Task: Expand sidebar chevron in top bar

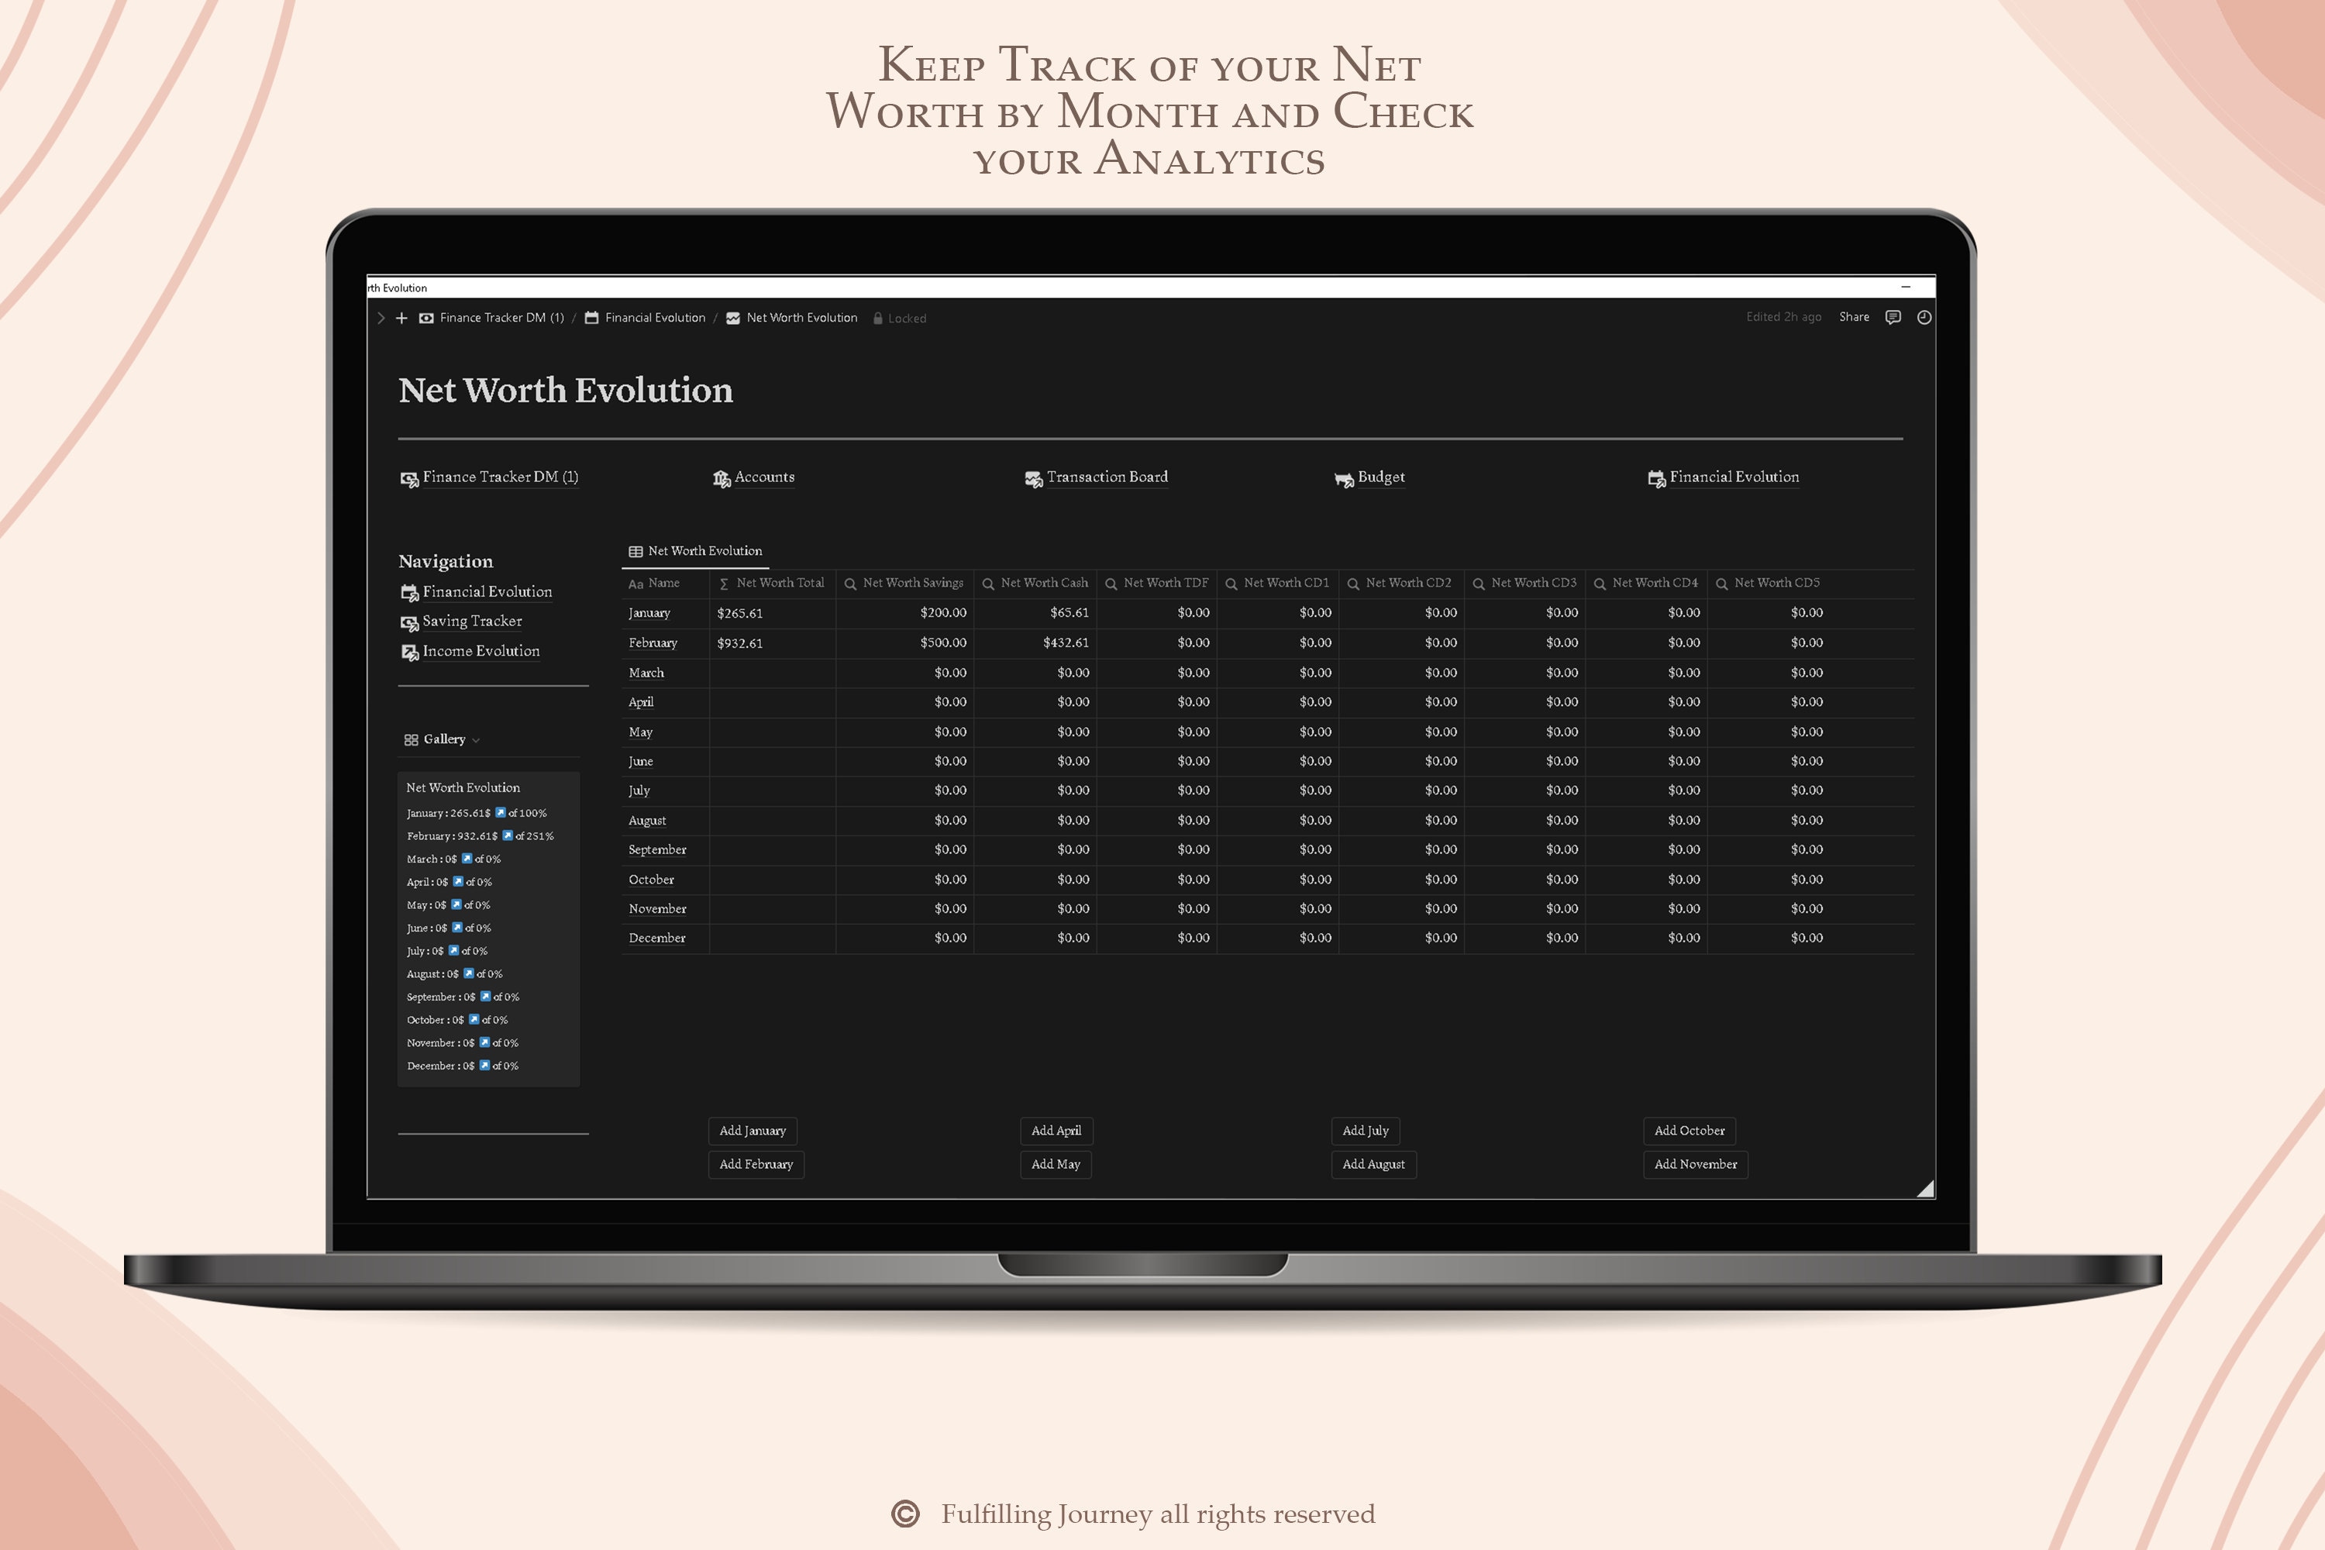Action: (381, 319)
